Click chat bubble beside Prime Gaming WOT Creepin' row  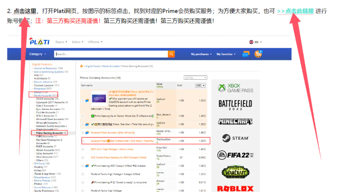pyautogui.click(x=87, y=166)
